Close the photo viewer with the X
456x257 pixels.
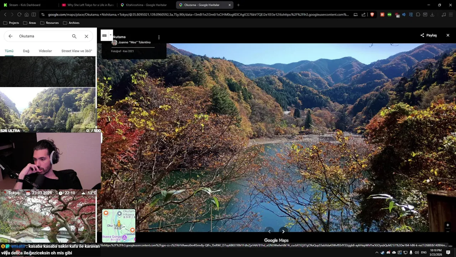448,35
